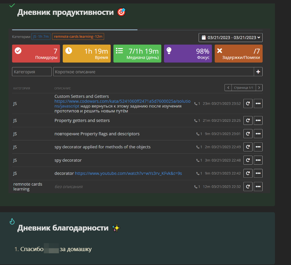Open the date range picker dropdown
The height and width of the screenshot is (265, 291).
tap(230, 38)
